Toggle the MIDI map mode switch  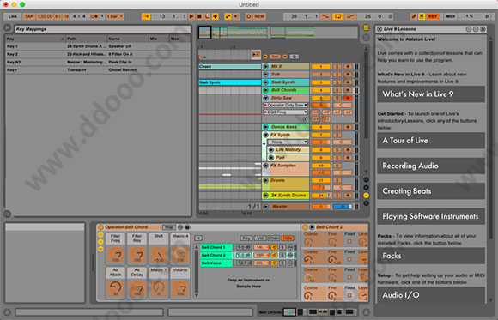click(451, 16)
